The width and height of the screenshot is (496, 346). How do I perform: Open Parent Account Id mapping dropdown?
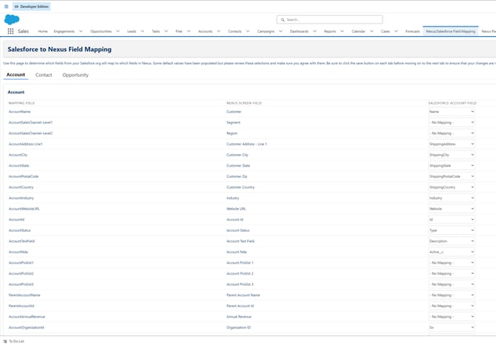(x=451, y=306)
